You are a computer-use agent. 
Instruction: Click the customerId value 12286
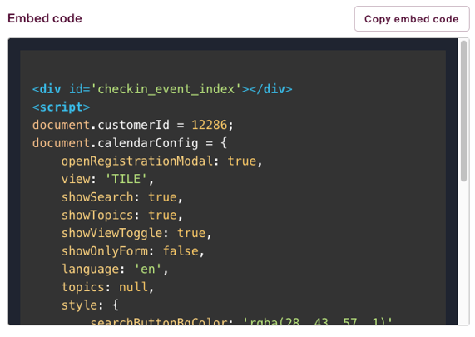coord(209,125)
